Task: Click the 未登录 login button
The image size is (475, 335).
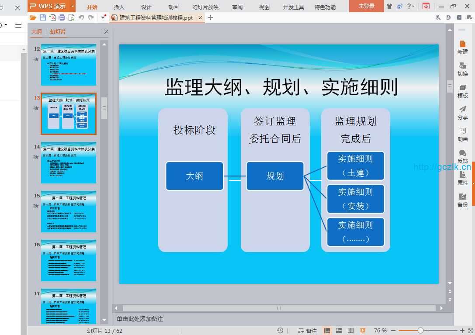Action: tap(366, 6)
